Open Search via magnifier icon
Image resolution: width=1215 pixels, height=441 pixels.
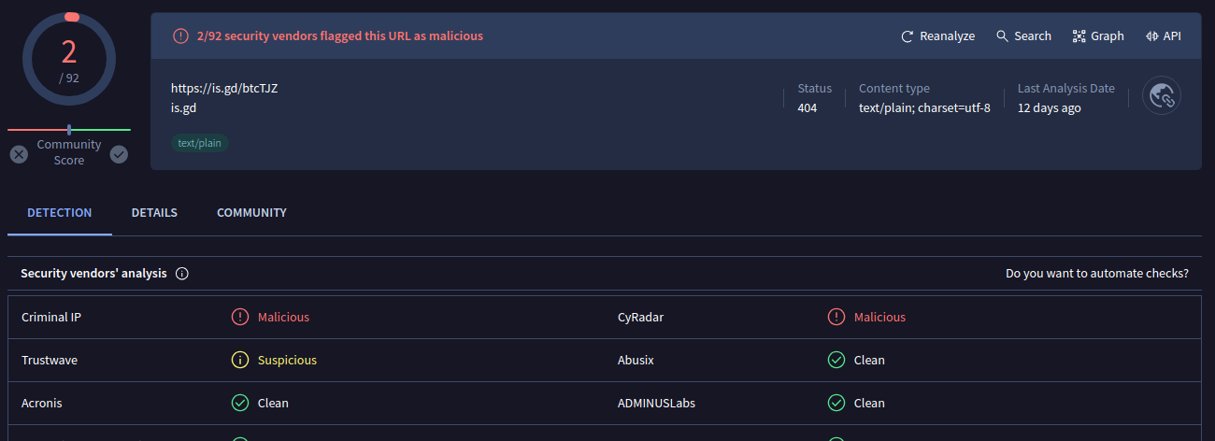pyautogui.click(x=1002, y=36)
